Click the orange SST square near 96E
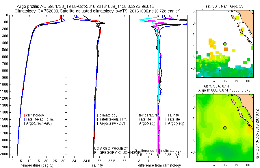Screen dimensions: 260x168 tap(226, 49)
